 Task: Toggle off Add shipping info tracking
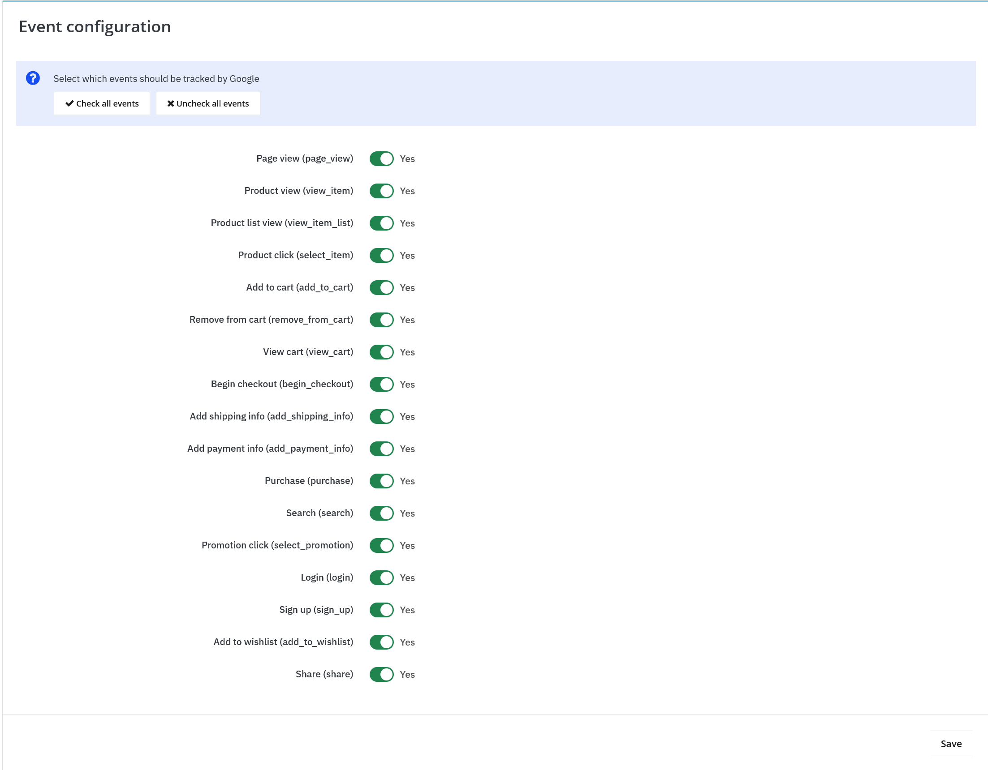tap(381, 416)
